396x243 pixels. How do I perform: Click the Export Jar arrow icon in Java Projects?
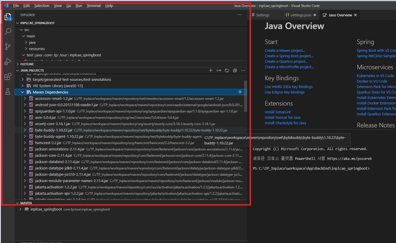coord(219,70)
